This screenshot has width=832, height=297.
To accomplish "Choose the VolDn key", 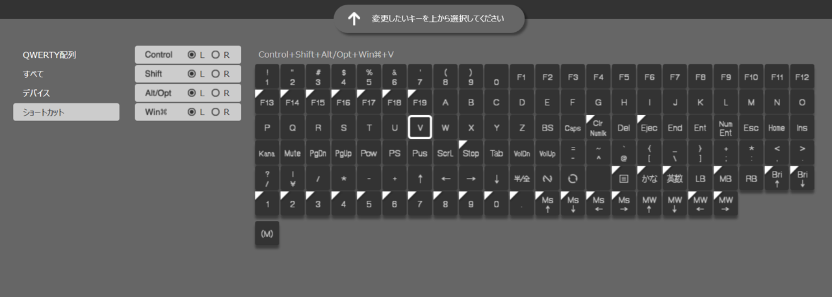I will click(x=521, y=153).
